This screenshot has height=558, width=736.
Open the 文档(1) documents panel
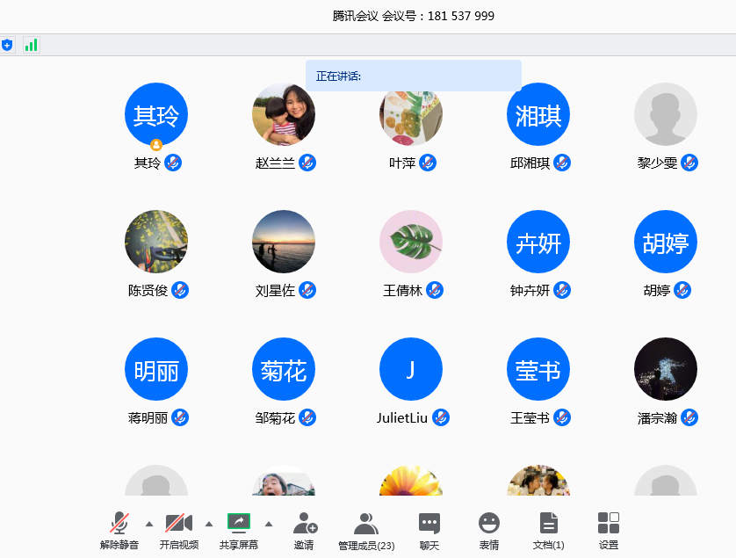click(548, 531)
